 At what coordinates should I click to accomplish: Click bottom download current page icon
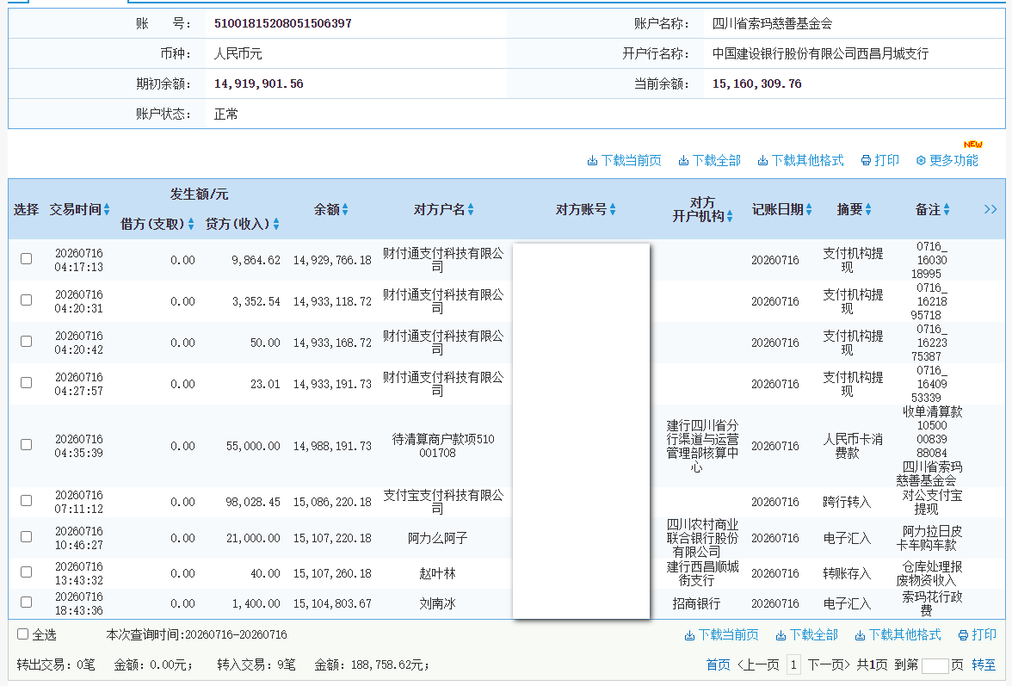point(689,636)
